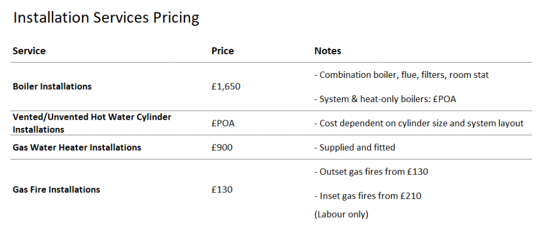
Task: Click the £1,650 boiler price
Action: 226,87
